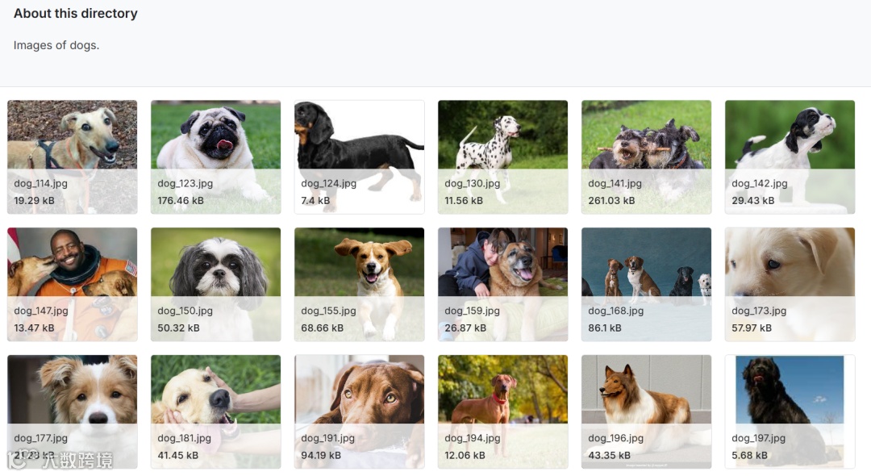Screen dimensions: 871x476
Task: Open the dachshund image dog_124.jpg
Action: tap(360, 157)
